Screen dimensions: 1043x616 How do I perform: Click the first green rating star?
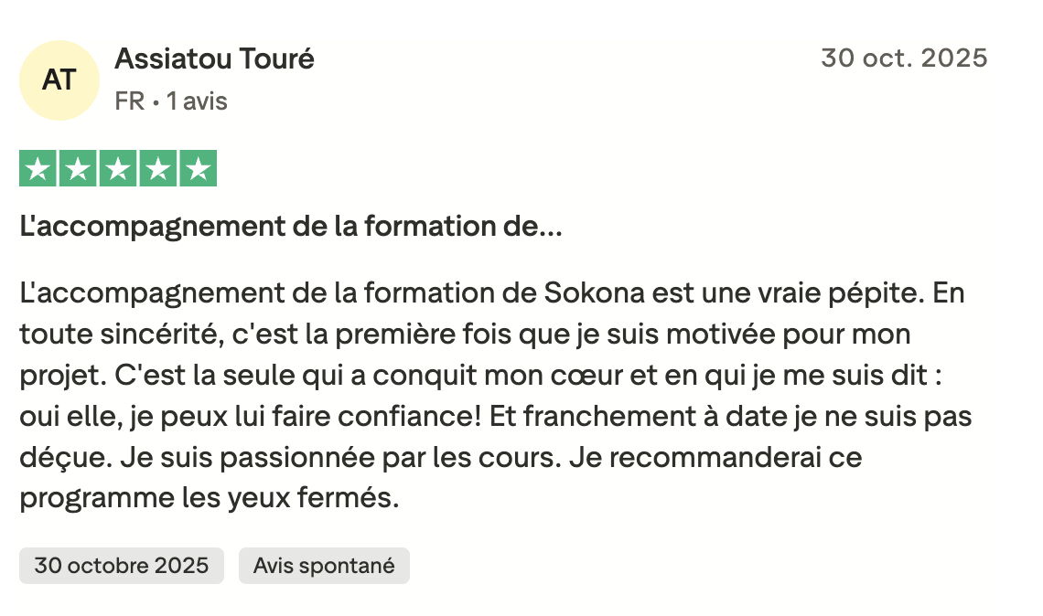[37, 169]
